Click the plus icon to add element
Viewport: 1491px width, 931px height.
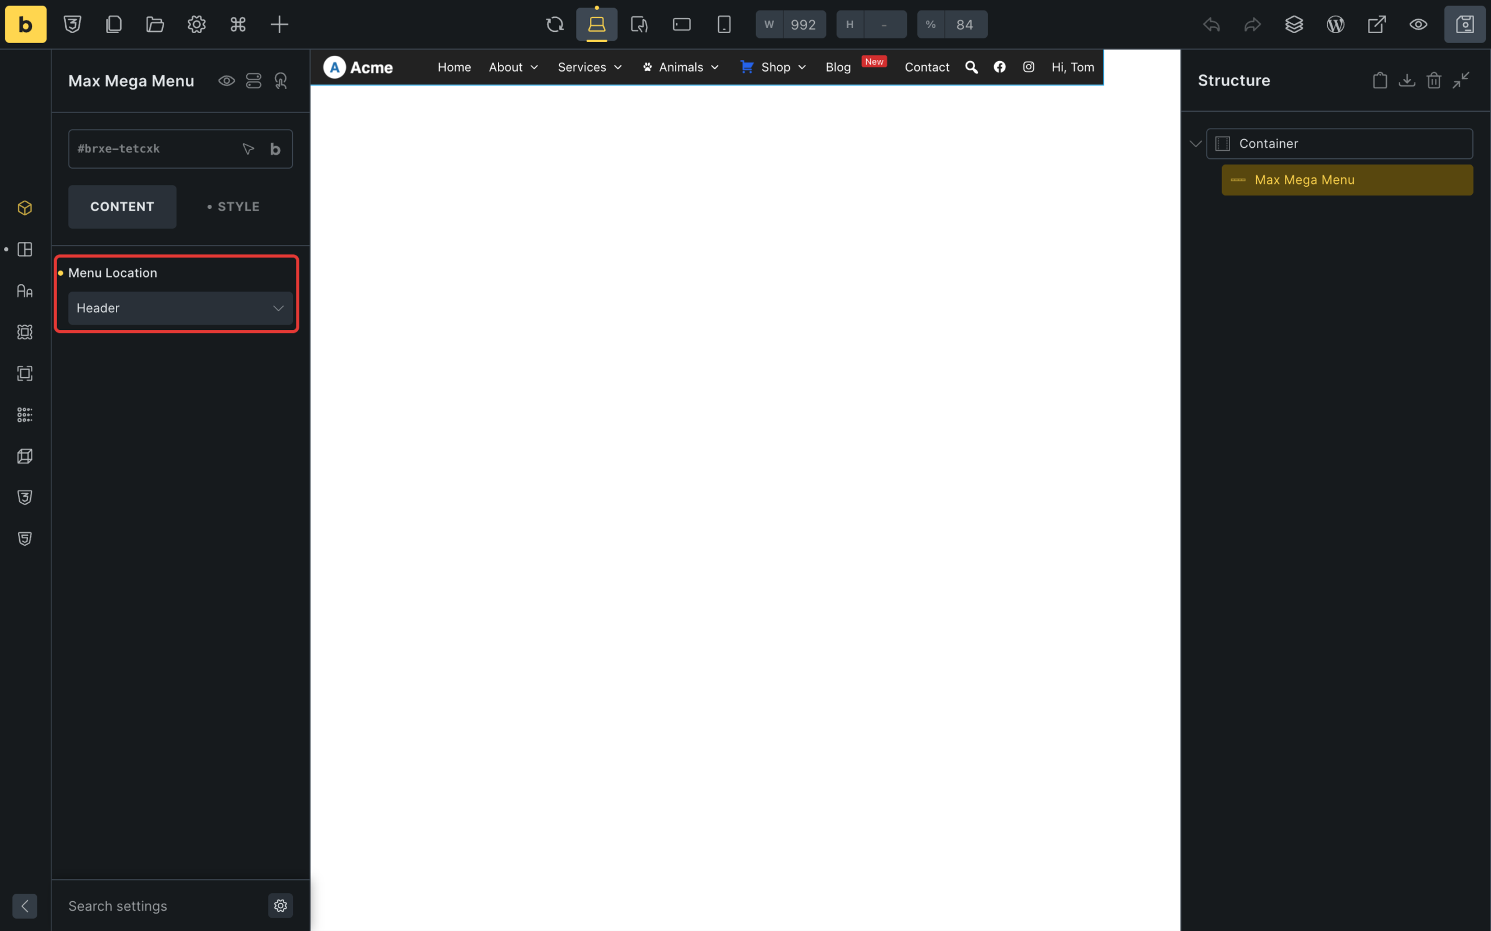tap(279, 24)
